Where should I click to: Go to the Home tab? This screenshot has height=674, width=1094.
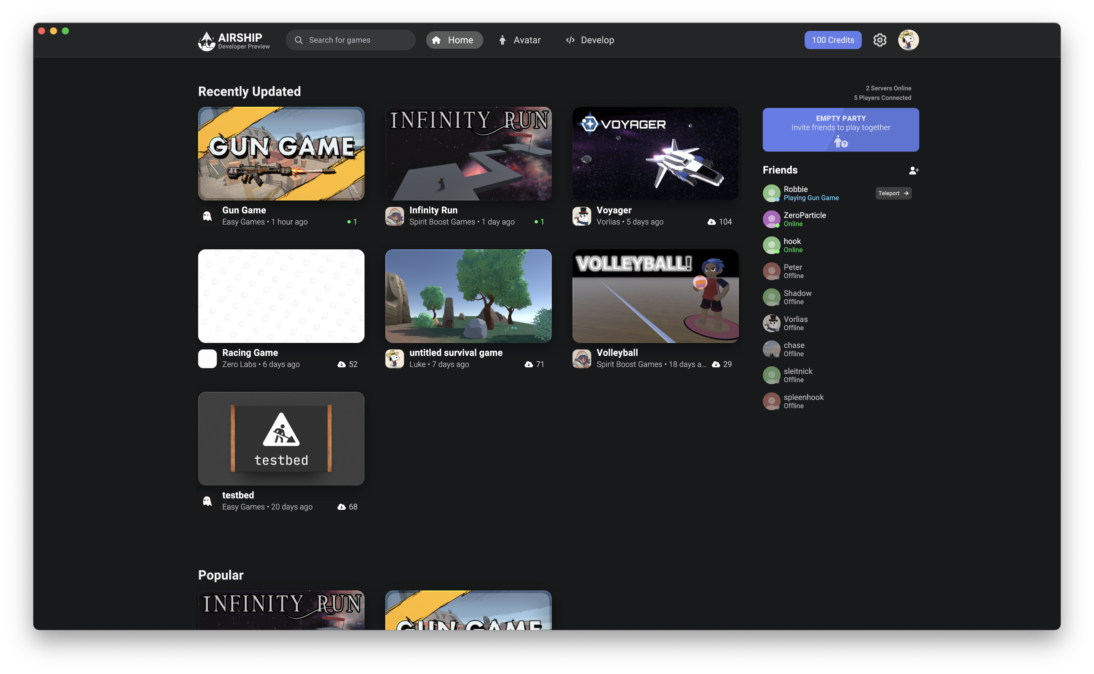pos(454,40)
